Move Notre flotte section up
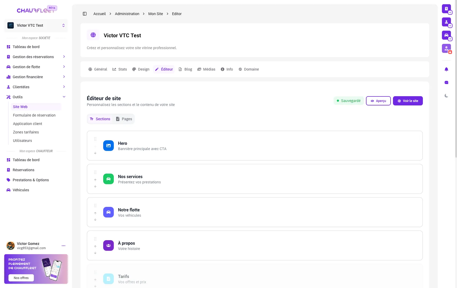 click(95, 213)
